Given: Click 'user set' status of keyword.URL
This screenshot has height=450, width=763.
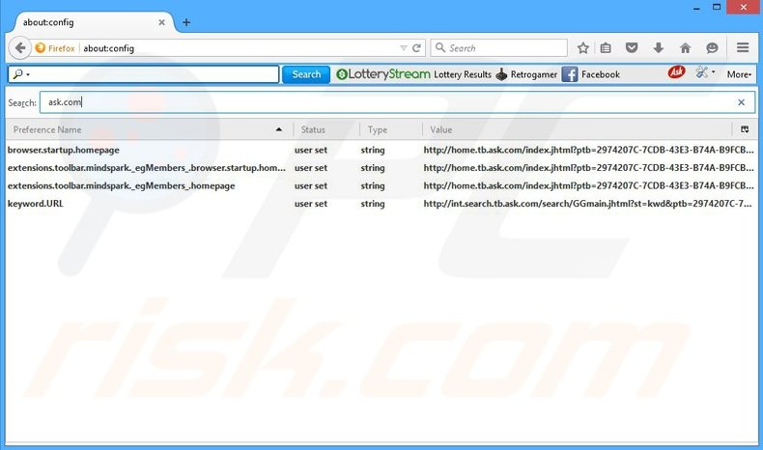Looking at the screenshot, I should click(x=310, y=204).
